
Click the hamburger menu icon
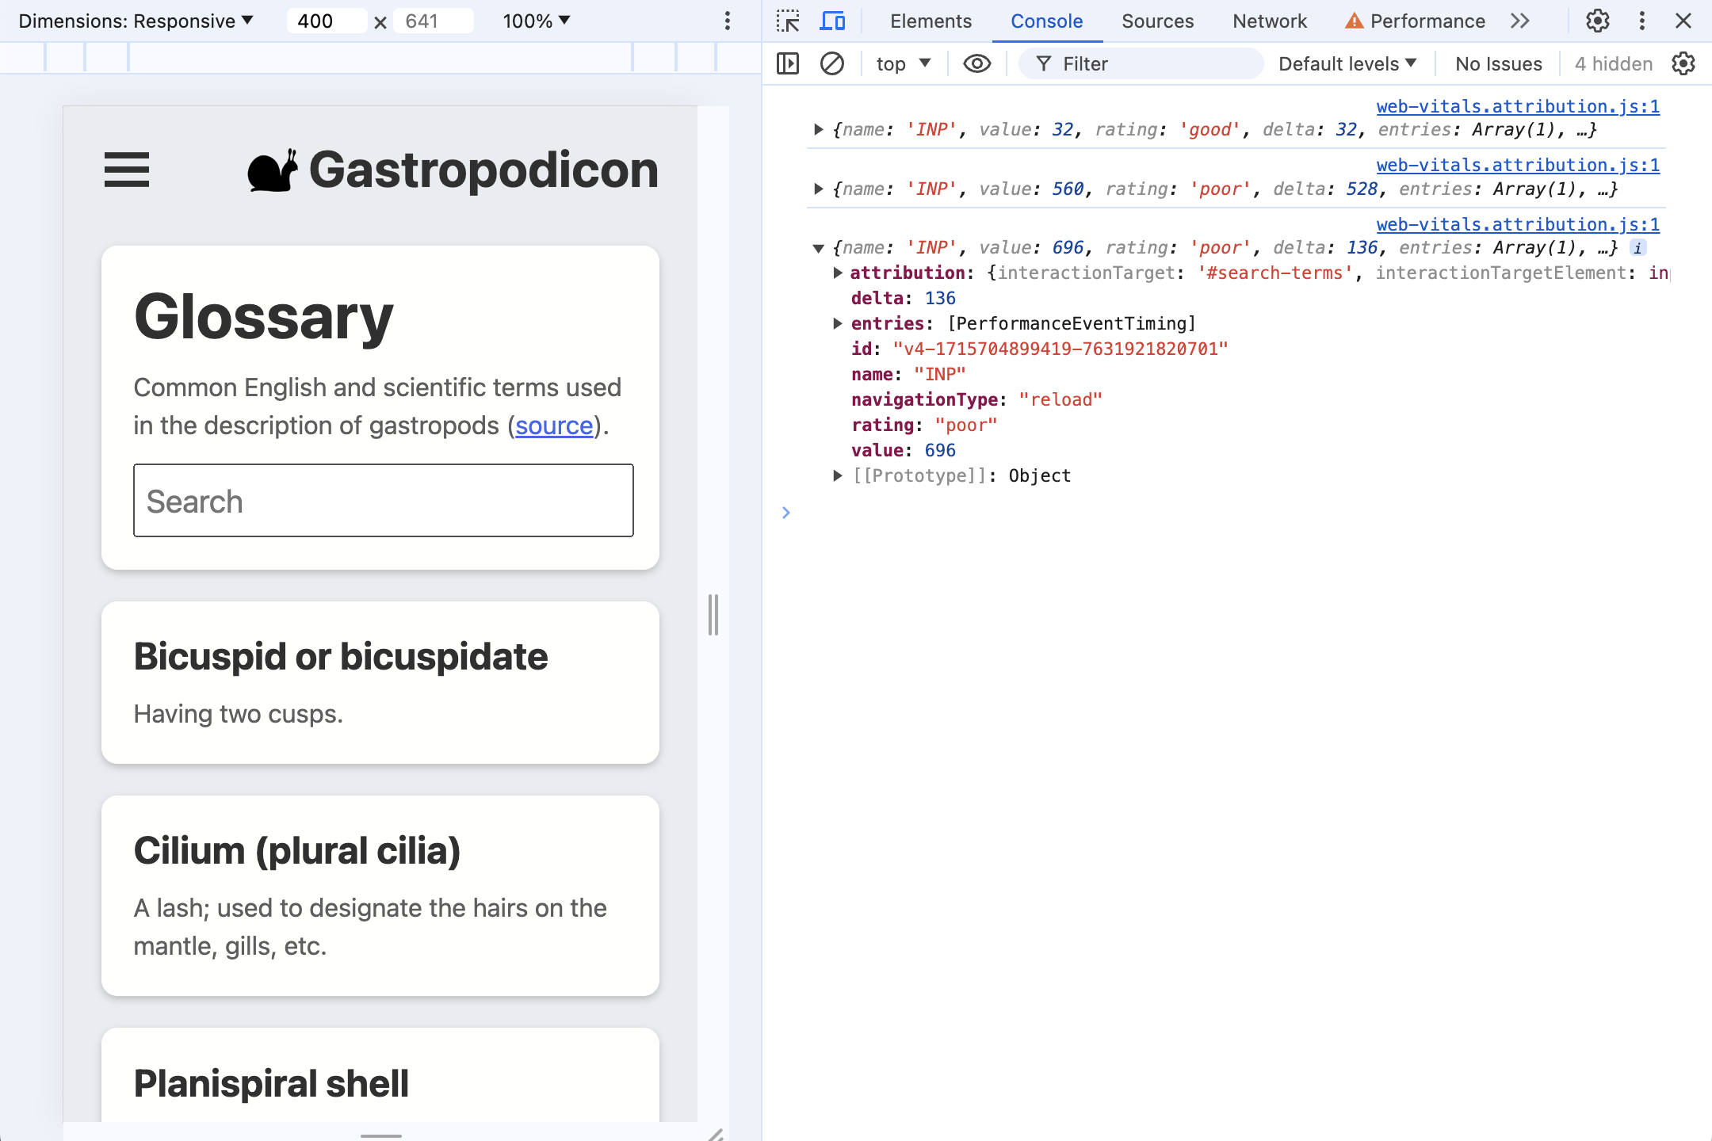click(126, 168)
